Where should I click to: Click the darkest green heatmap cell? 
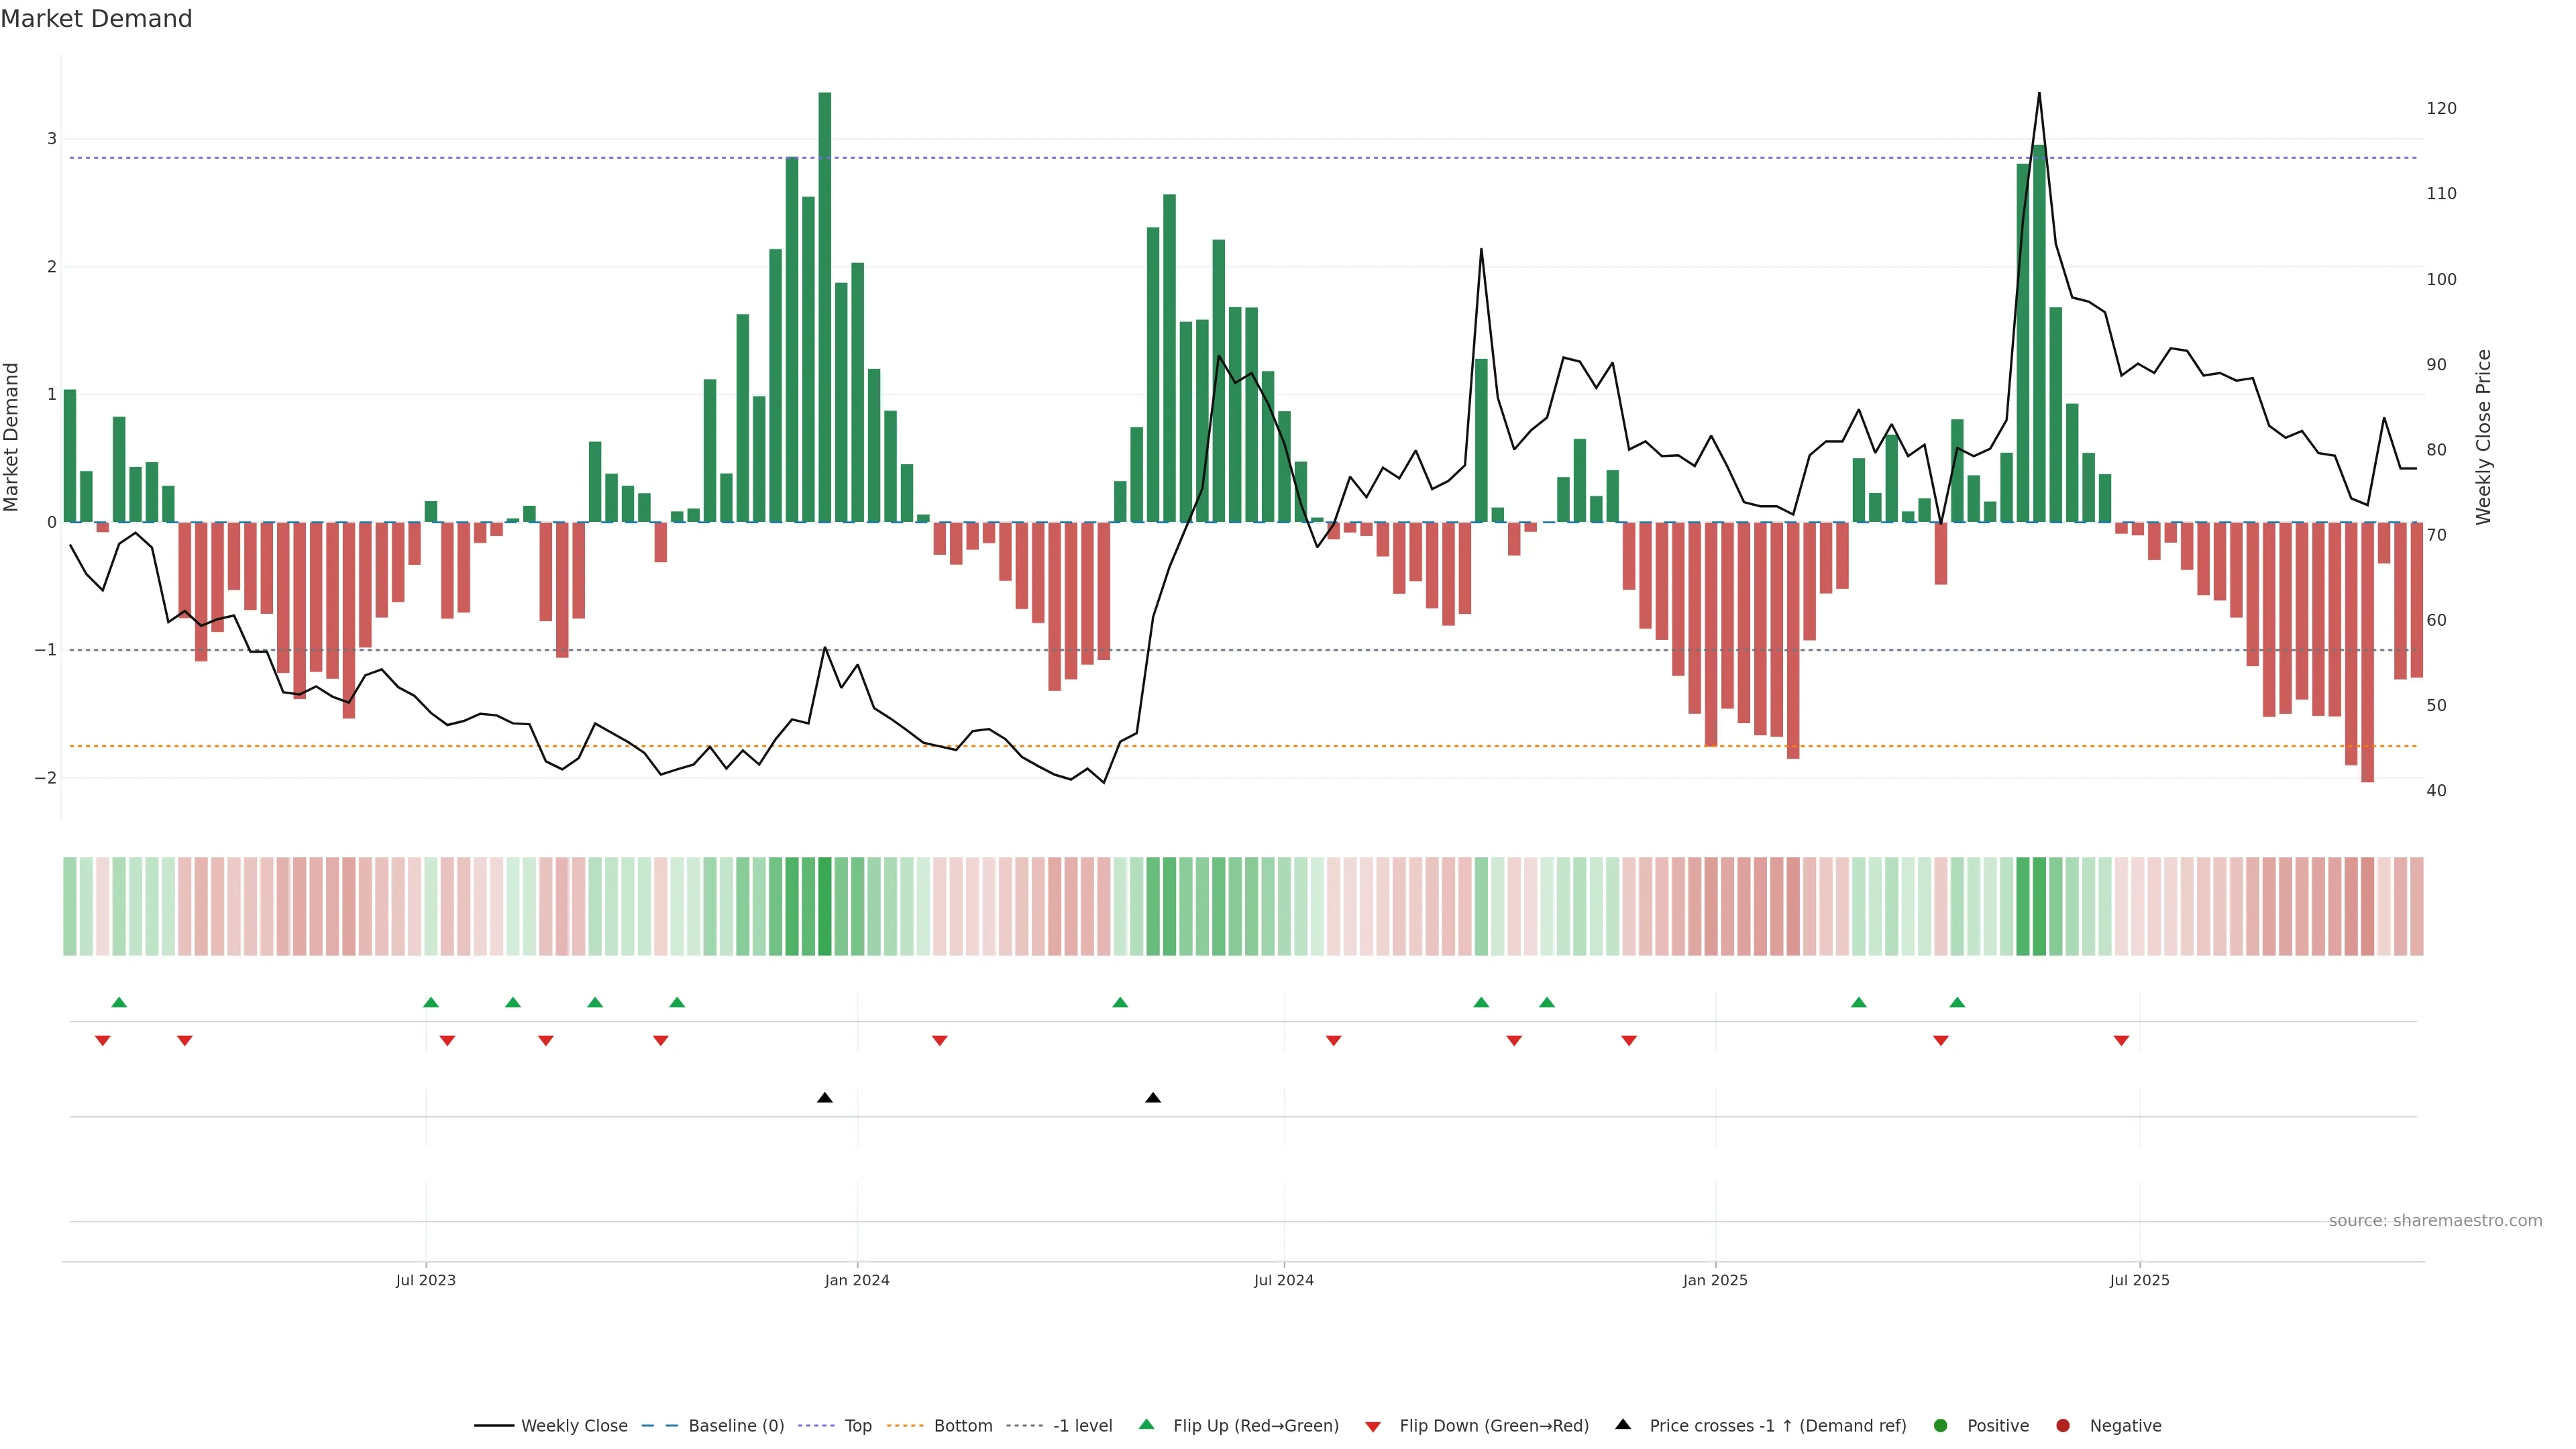click(825, 906)
